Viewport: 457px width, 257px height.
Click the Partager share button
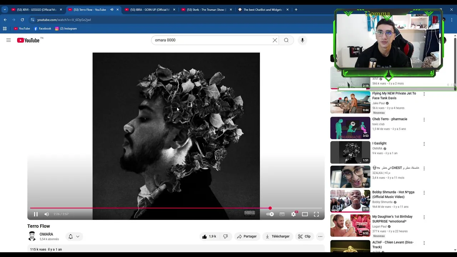tap(247, 236)
